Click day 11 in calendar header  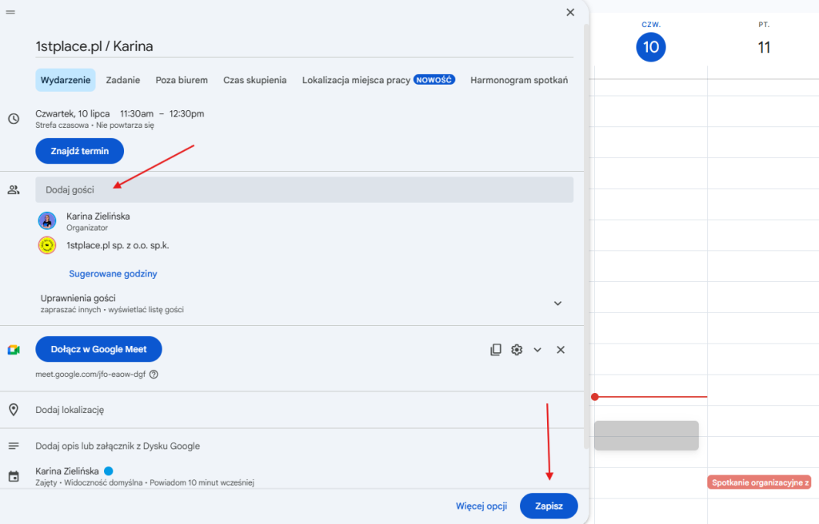pos(764,47)
